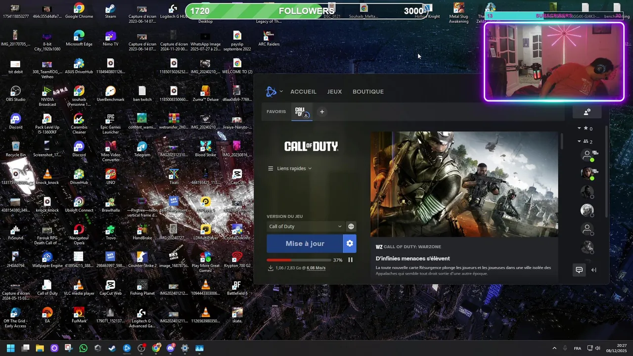This screenshot has height=356, width=633.
Task: Open the Recycle Bin
Action: (16, 149)
